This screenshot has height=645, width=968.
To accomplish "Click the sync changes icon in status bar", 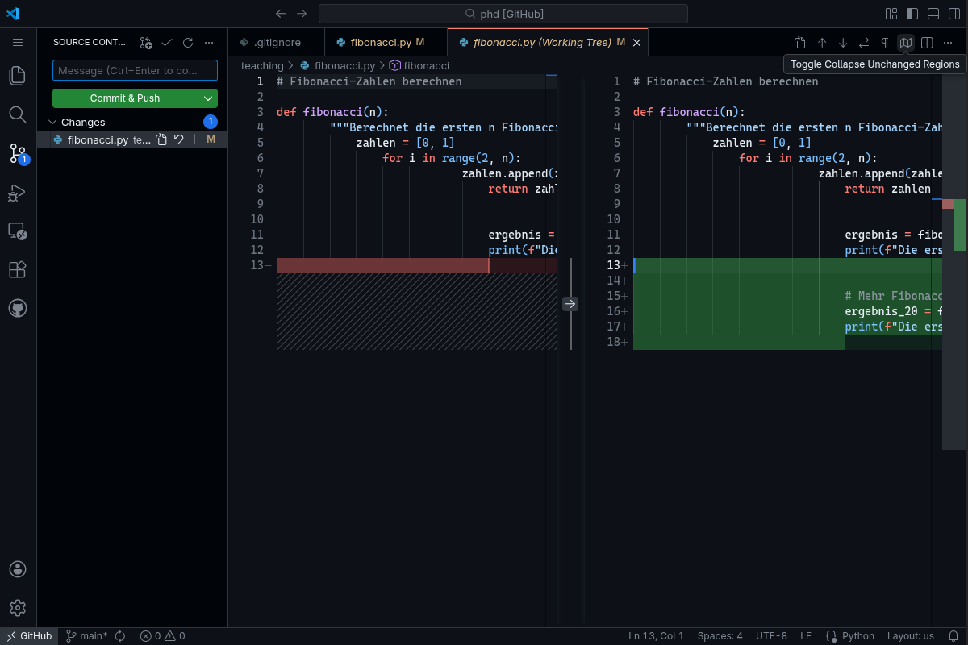I will [120, 636].
